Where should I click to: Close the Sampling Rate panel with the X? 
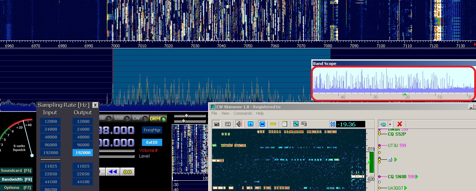click(x=95, y=105)
